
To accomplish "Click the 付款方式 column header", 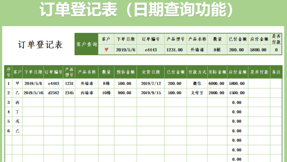I will (197, 72).
